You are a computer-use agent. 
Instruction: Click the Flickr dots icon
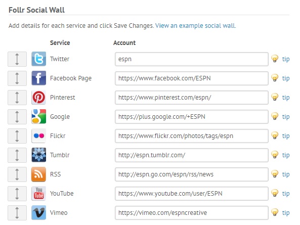[x=38, y=136]
